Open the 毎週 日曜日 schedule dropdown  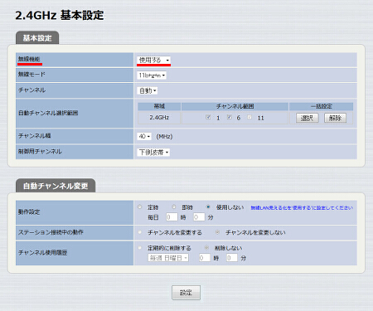(x=168, y=258)
